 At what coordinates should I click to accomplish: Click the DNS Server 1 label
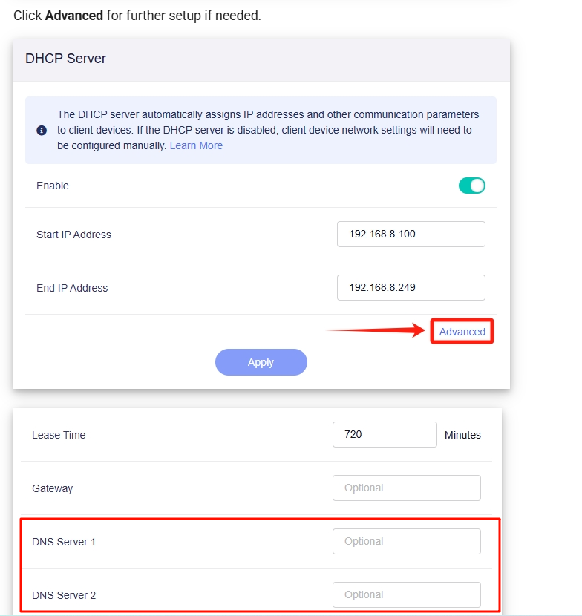click(x=64, y=542)
